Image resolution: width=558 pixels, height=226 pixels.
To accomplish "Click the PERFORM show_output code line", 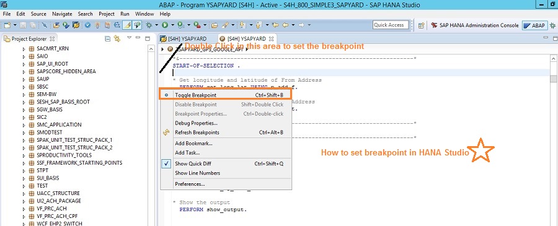I will point(213,209).
